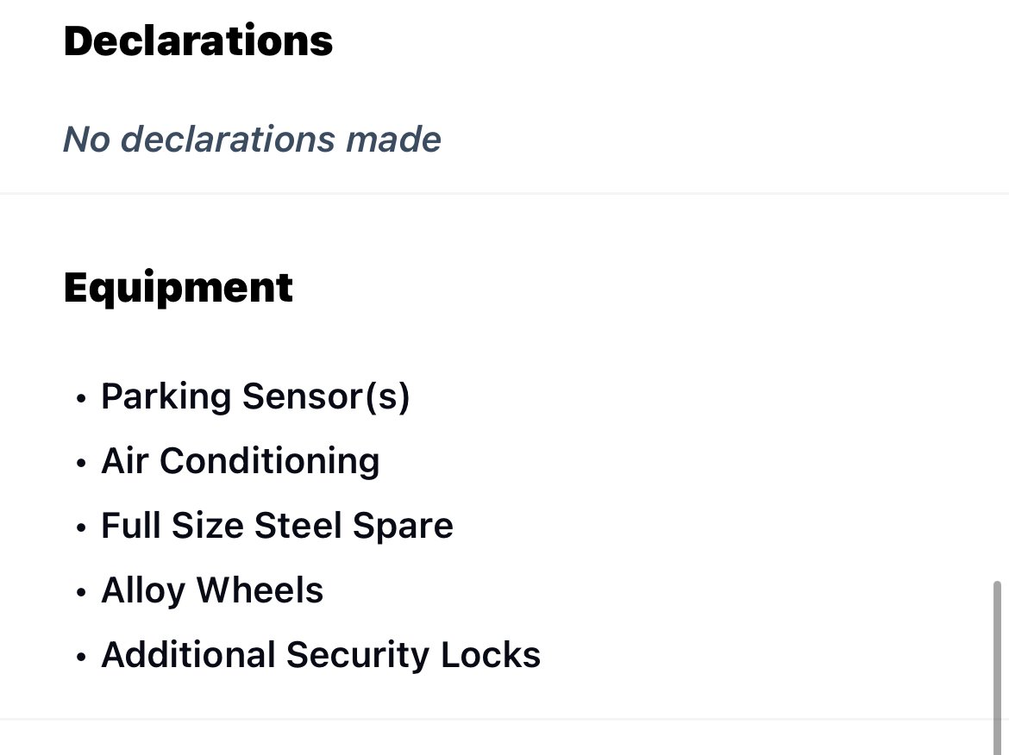Image resolution: width=1009 pixels, height=755 pixels.
Task: Click the word 'Locks' in the last entry
Action: (x=491, y=655)
